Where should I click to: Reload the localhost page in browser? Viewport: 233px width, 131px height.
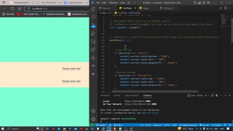pos(12,9)
